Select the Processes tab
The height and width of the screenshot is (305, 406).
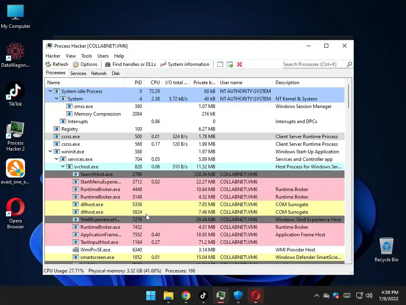coord(56,73)
